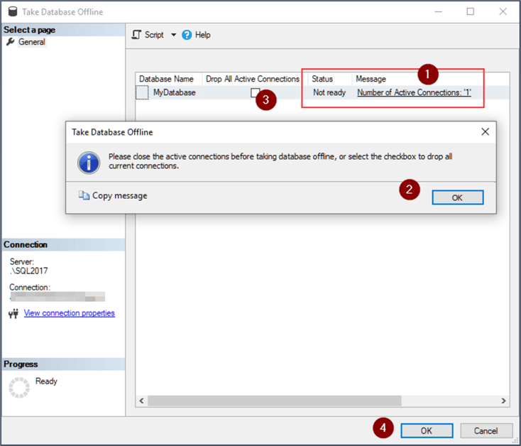The height and width of the screenshot is (446, 521).
Task: Click the MyDatabase name cell
Action: pyautogui.click(x=175, y=92)
